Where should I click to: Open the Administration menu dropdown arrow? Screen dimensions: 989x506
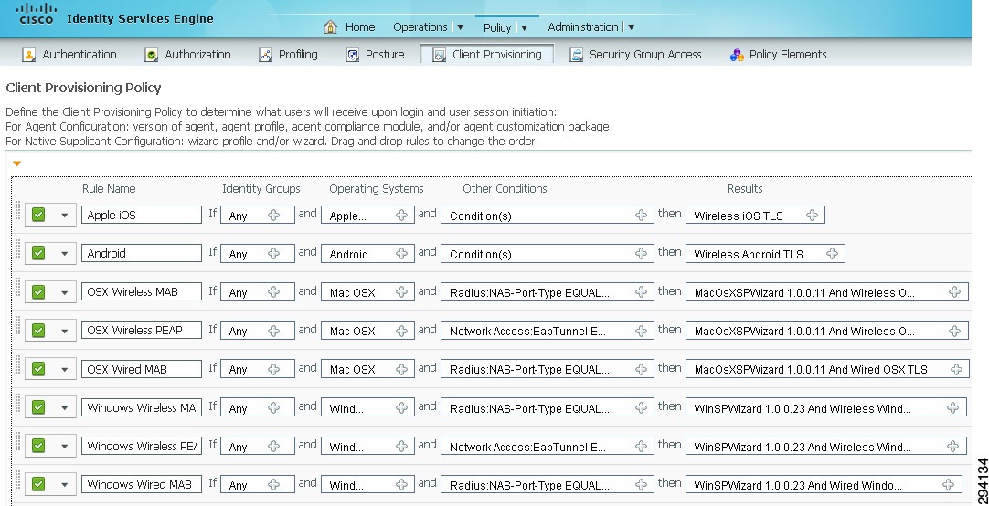(x=631, y=27)
